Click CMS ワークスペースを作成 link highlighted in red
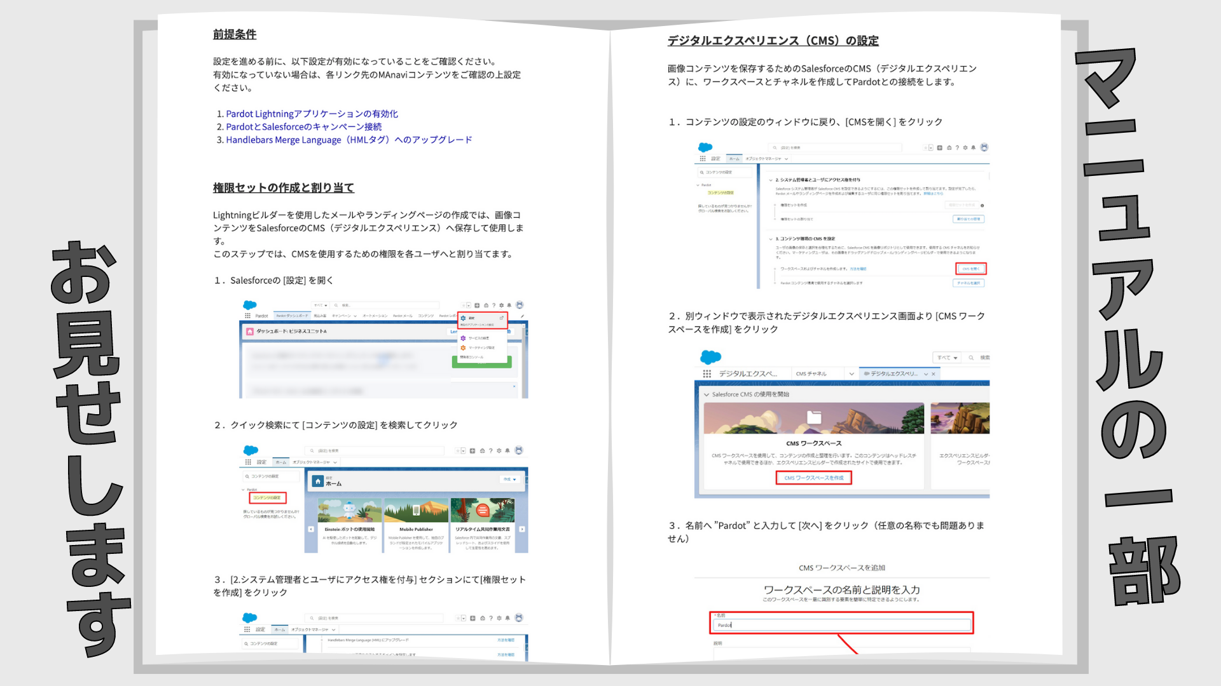The width and height of the screenshot is (1221, 686). 814,478
